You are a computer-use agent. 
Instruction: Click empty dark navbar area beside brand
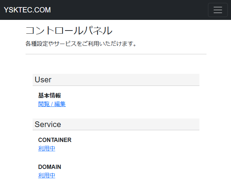click(128, 10)
